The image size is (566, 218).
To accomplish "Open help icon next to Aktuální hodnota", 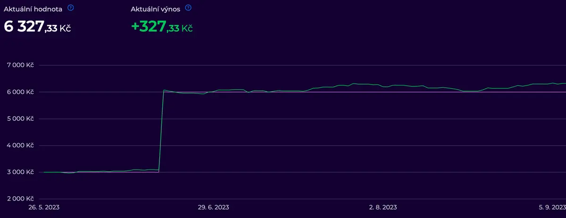I will point(71,8).
